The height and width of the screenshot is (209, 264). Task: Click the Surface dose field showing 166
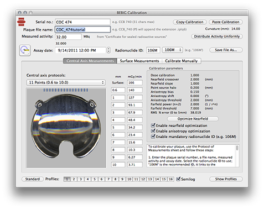coord(135,82)
